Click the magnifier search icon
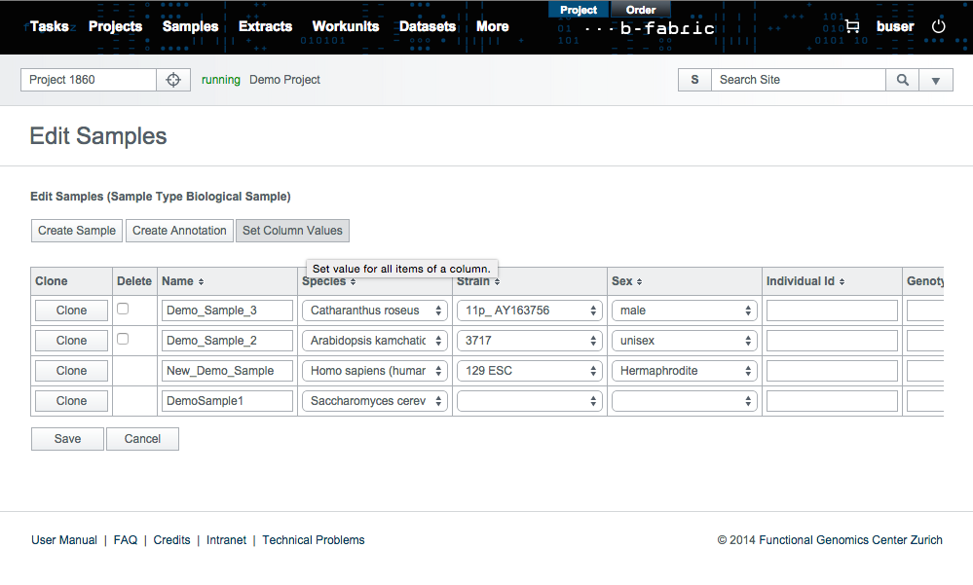This screenshot has width=973, height=585. tap(903, 80)
